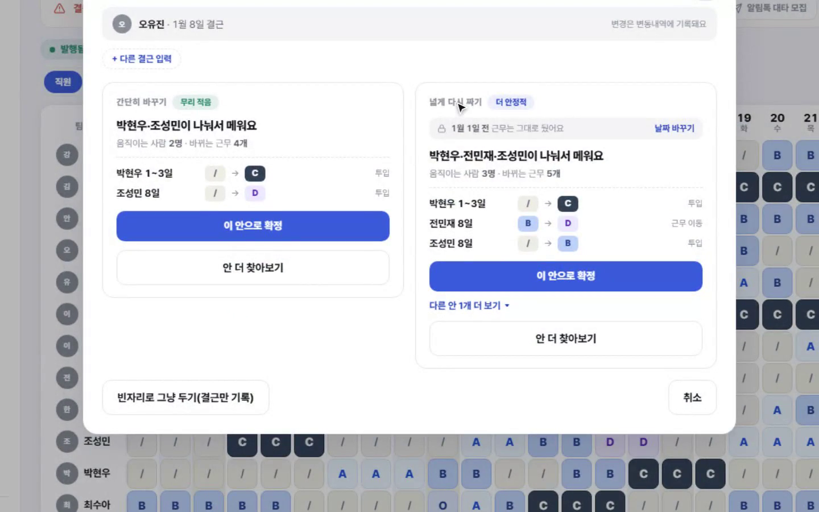Cancel the dialog with 취소
819x512 pixels.
(x=692, y=397)
